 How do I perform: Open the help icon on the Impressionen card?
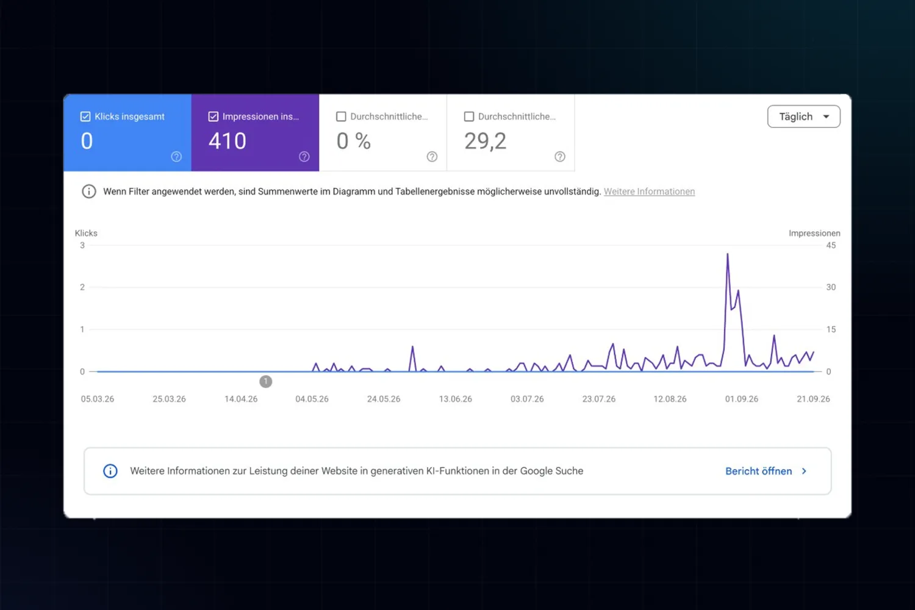pyautogui.click(x=304, y=157)
